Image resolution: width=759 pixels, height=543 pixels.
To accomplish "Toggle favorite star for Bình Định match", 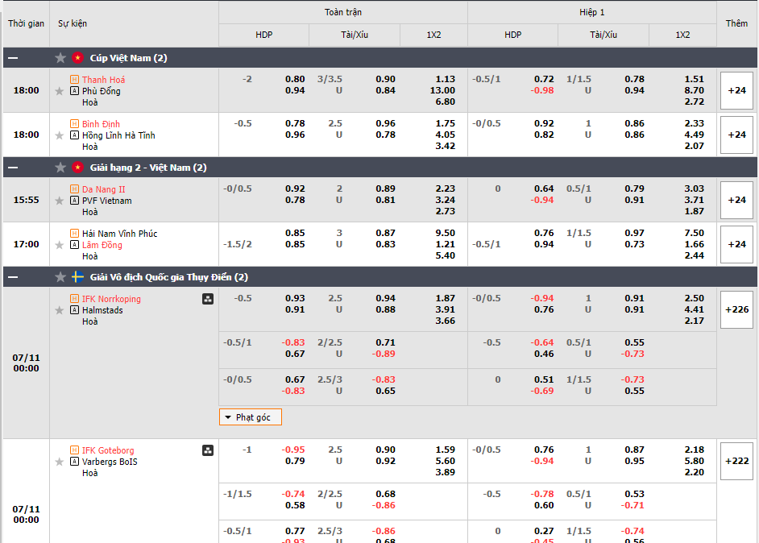I will click(x=59, y=135).
